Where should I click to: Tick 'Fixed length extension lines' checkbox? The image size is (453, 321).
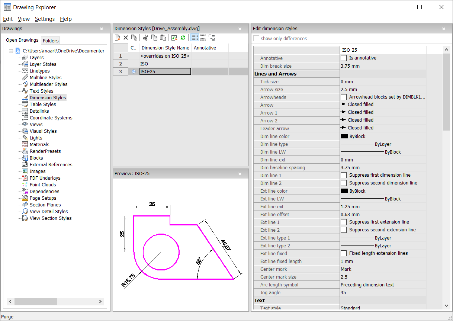[x=344, y=253]
